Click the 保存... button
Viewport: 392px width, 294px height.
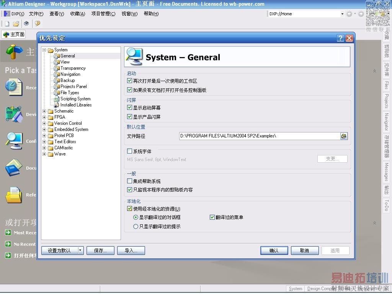click(x=101, y=250)
